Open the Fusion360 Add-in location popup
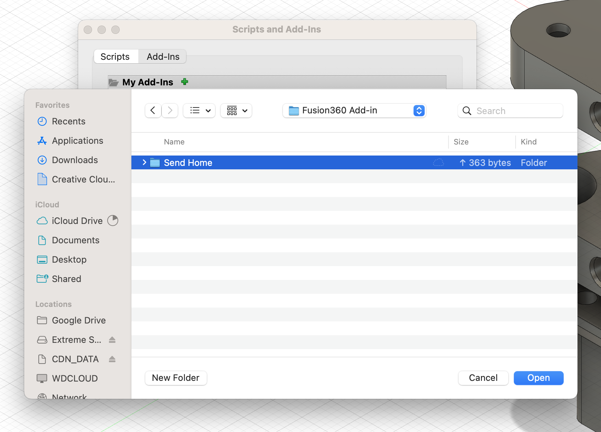The height and width of the screenshot is (432, 601). (x=354, y=111)
